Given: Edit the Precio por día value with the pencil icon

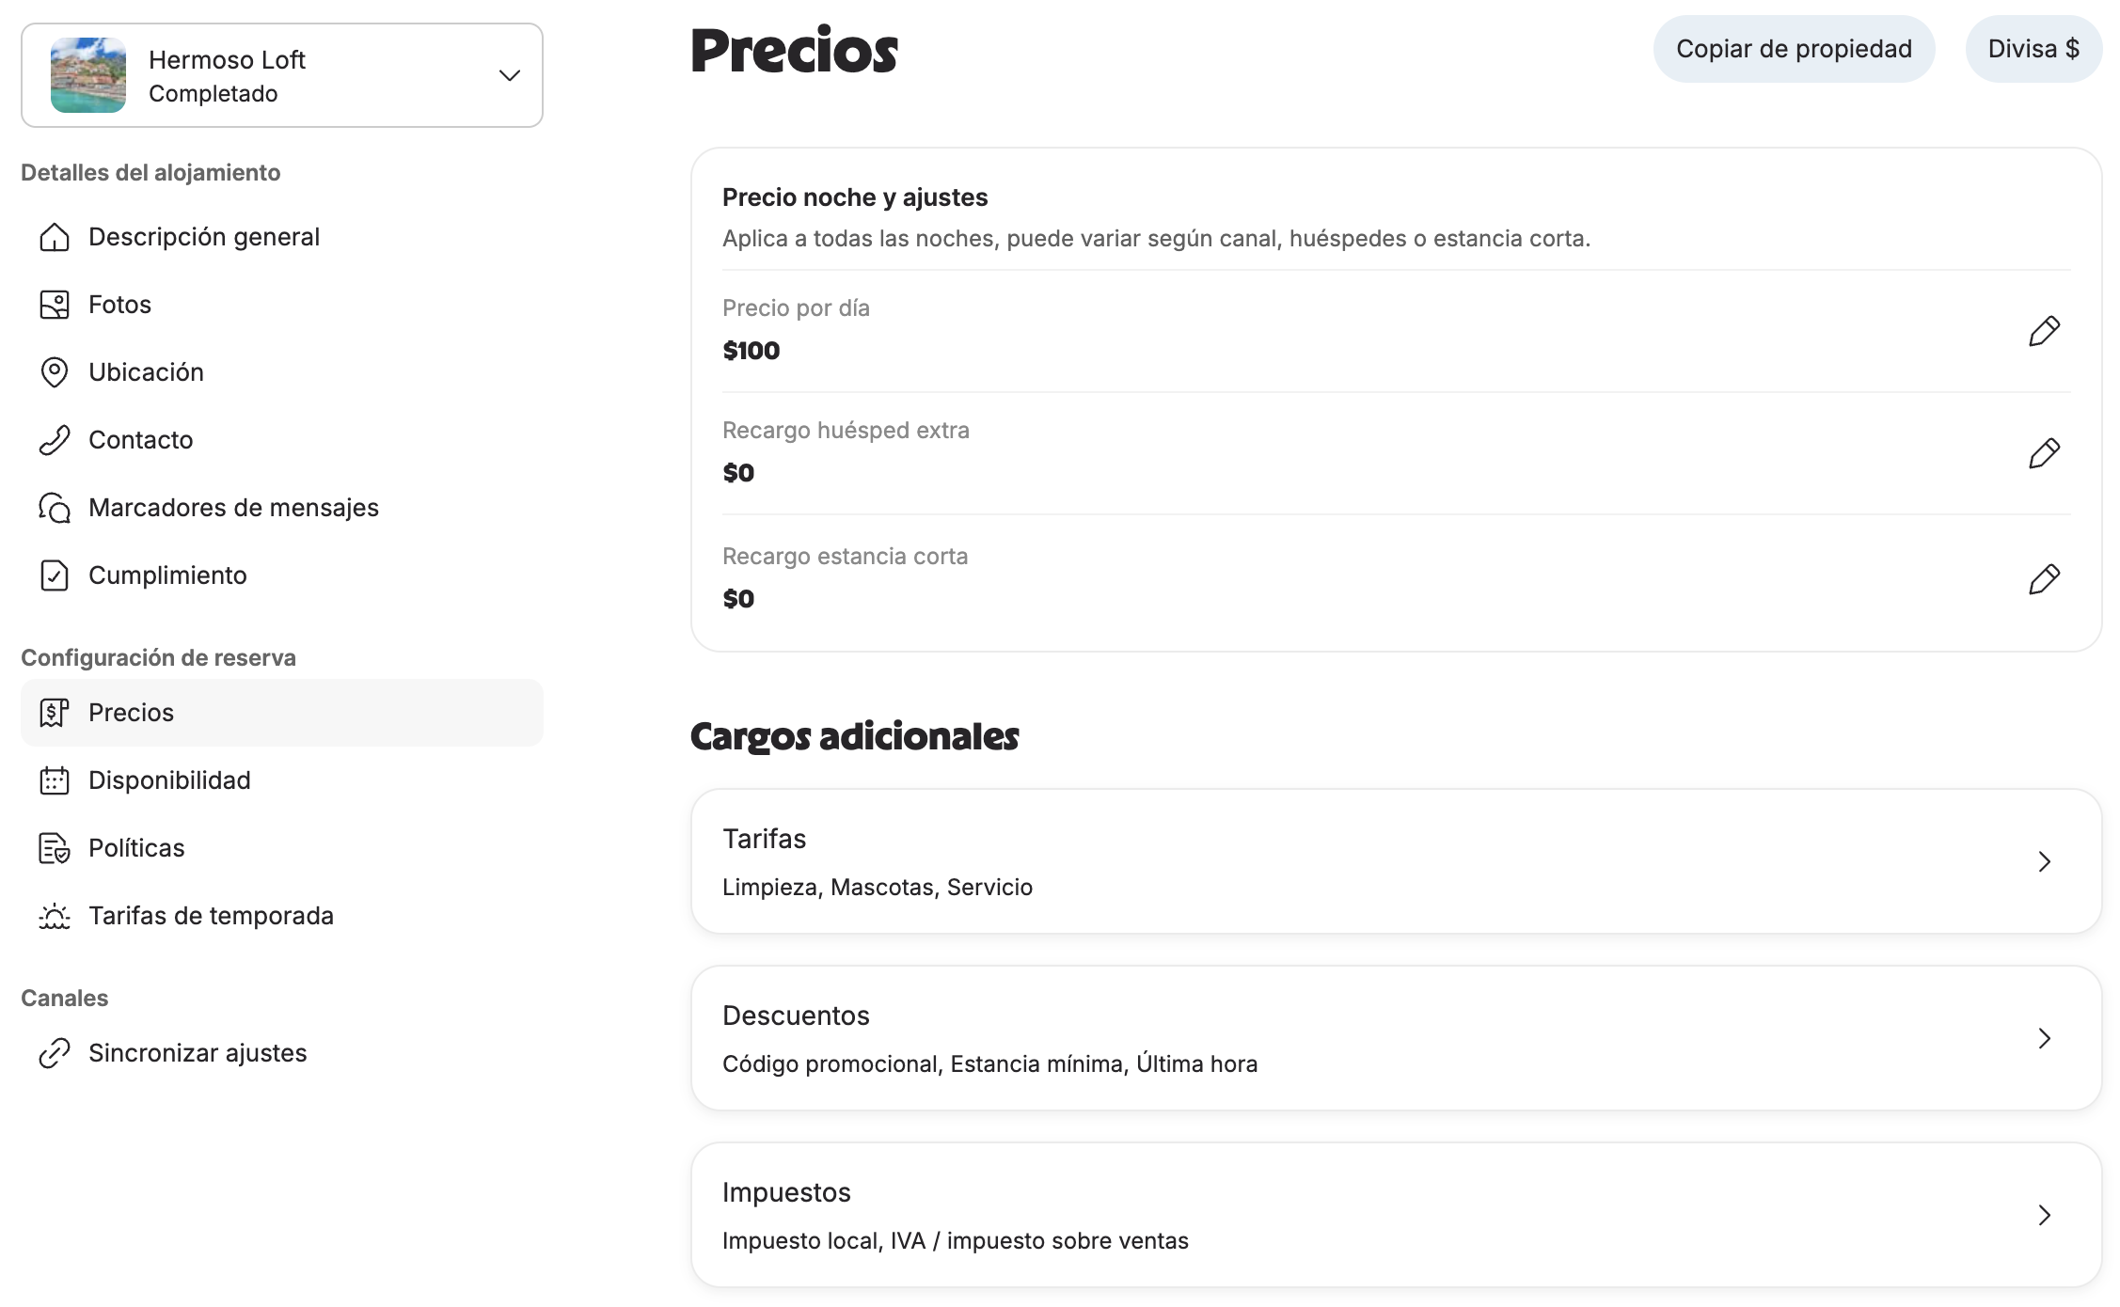Looking at the screenshot, I should (2044, 331).
